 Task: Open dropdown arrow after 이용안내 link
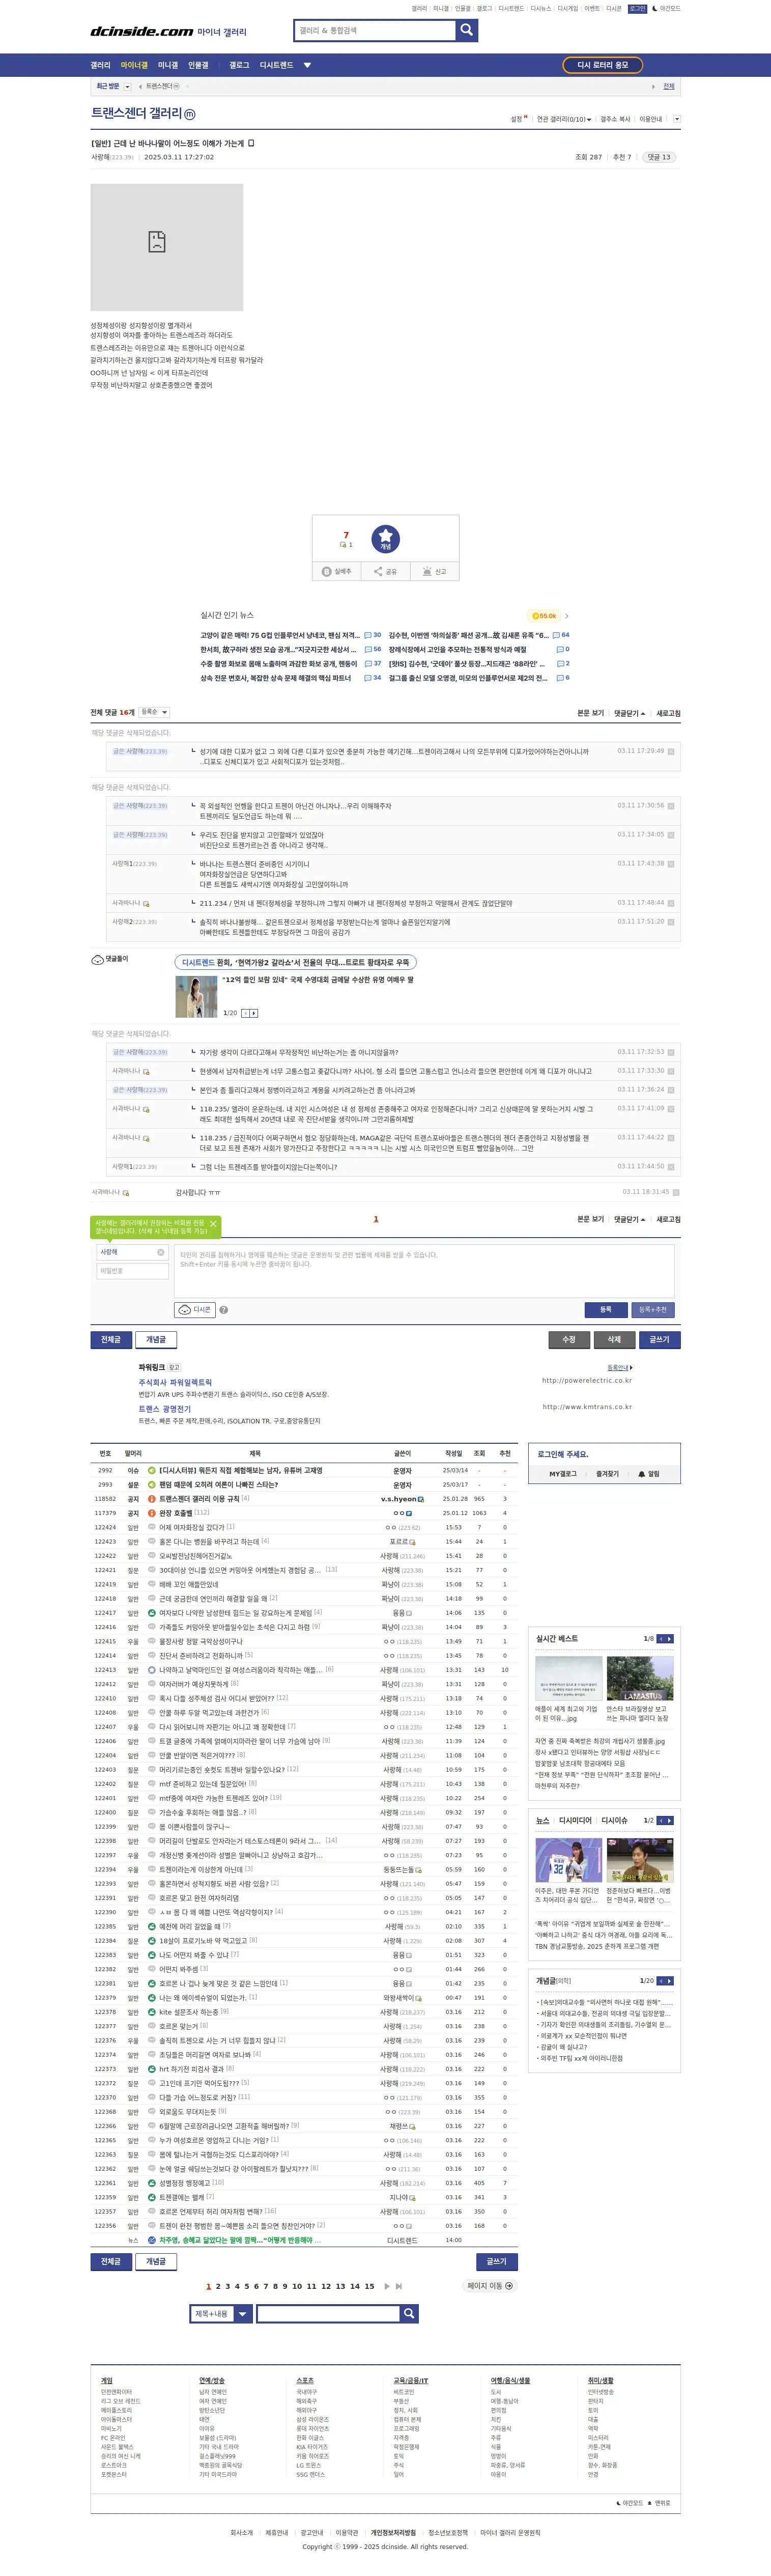tap(677, 119)
